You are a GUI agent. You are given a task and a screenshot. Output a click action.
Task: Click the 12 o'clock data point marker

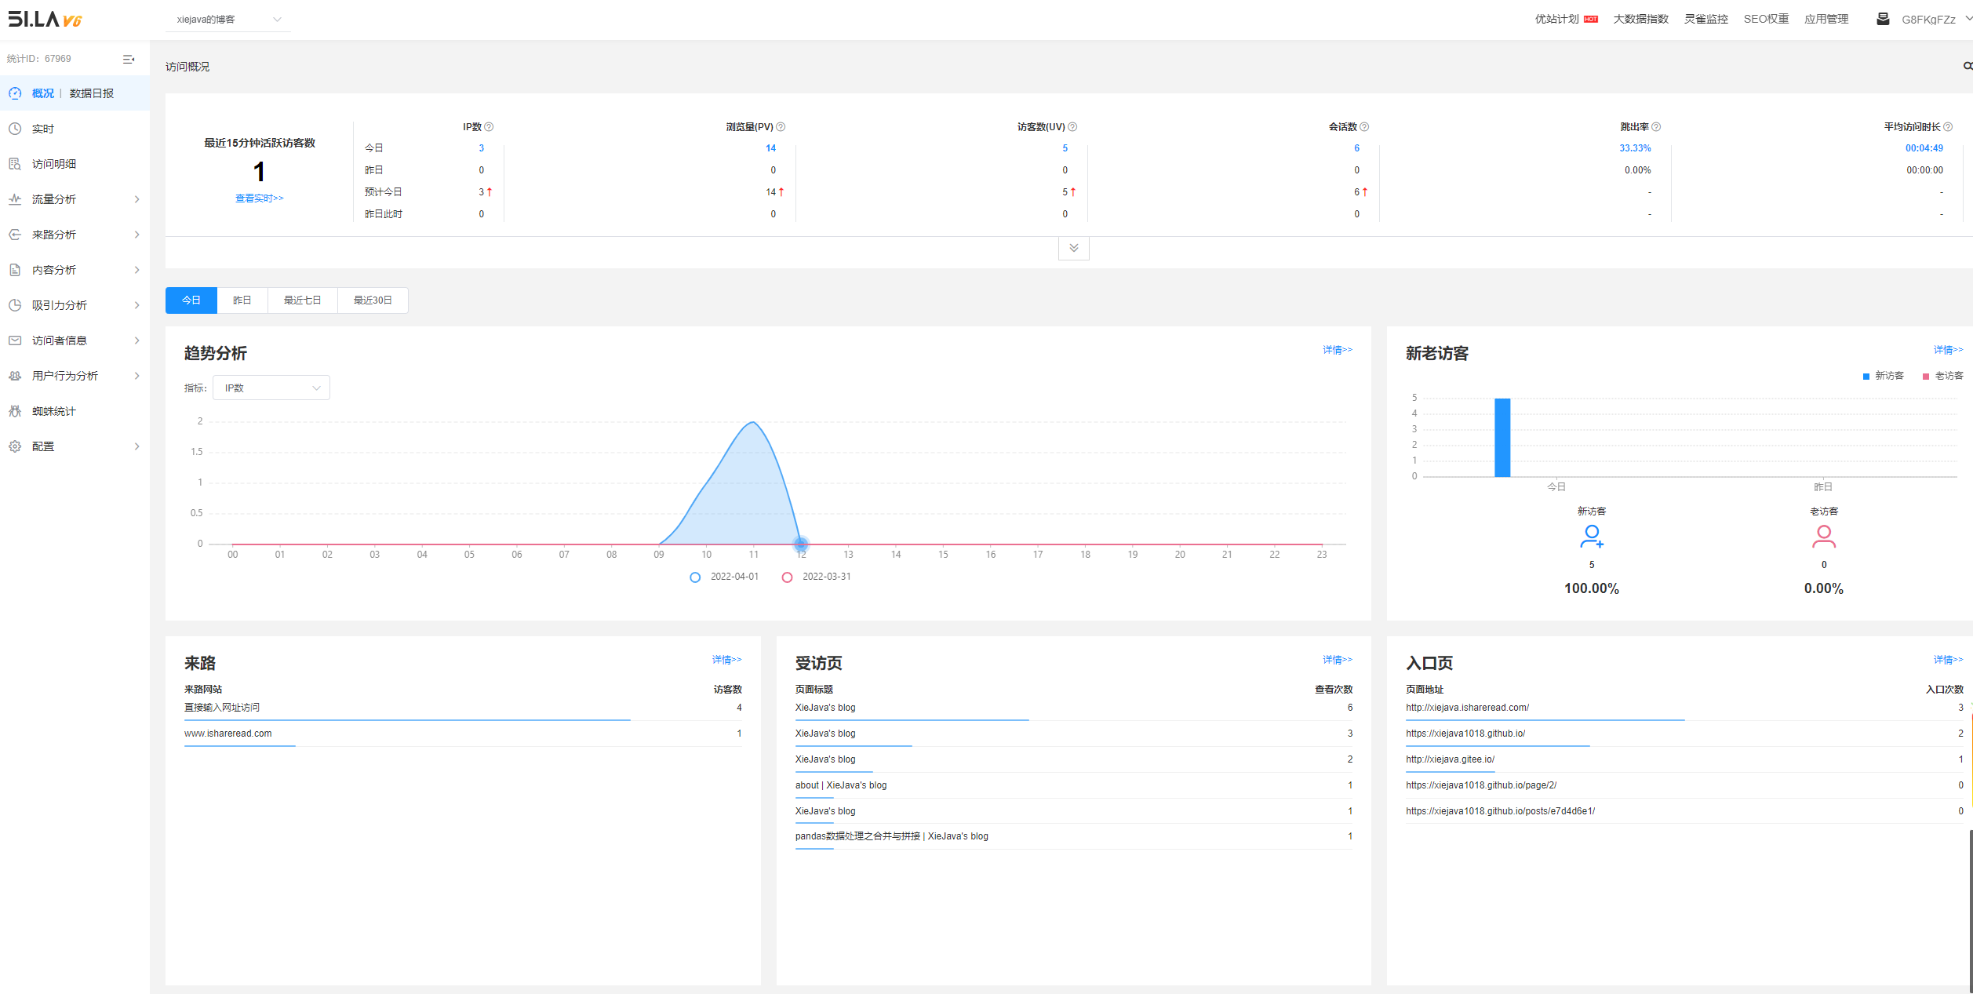tap(801, 544)
